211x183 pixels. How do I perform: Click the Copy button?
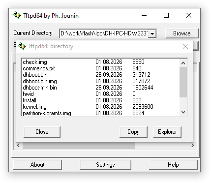(133, 132)
